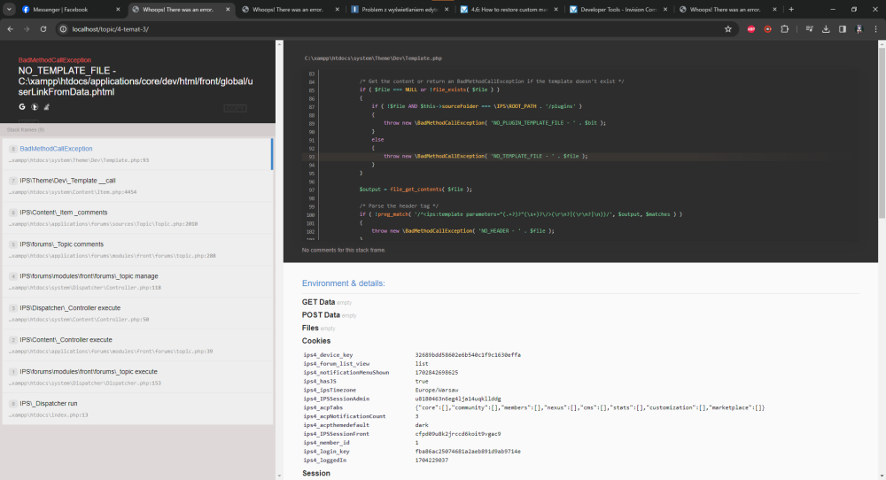Open the browser Downloads icon
The height and width of the screenshot is (480, 886).
[x=826, y=28]
